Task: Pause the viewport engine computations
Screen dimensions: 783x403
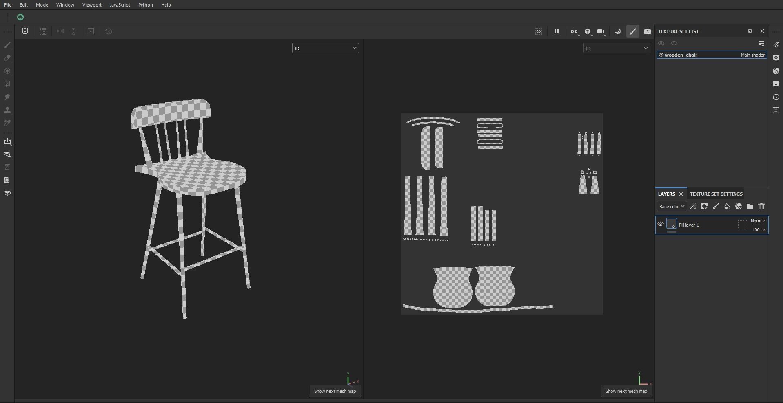Action: click(x=556, y=31)
